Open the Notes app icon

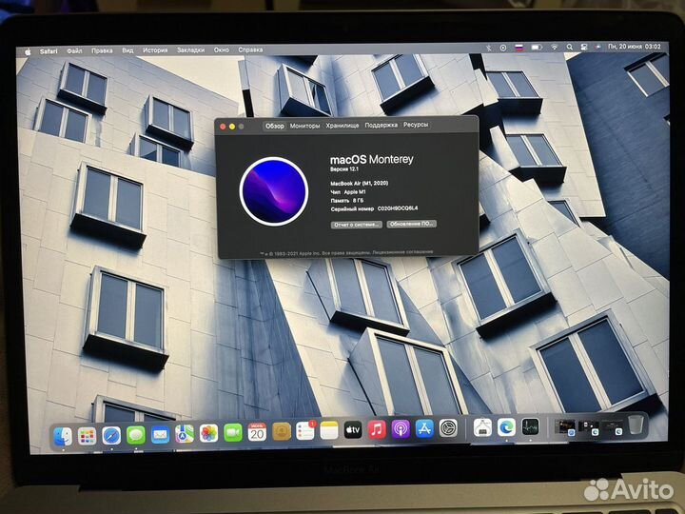coord(329,430)
